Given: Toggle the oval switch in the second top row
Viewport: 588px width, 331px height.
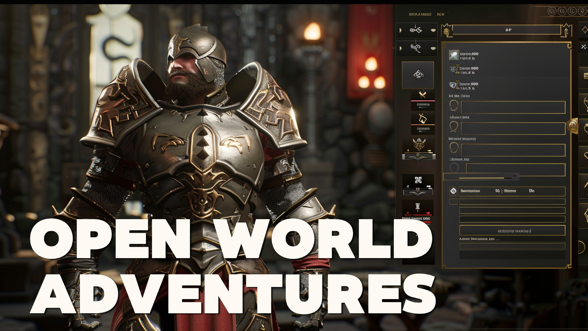Looking at the screenshot, I should 433,48.
